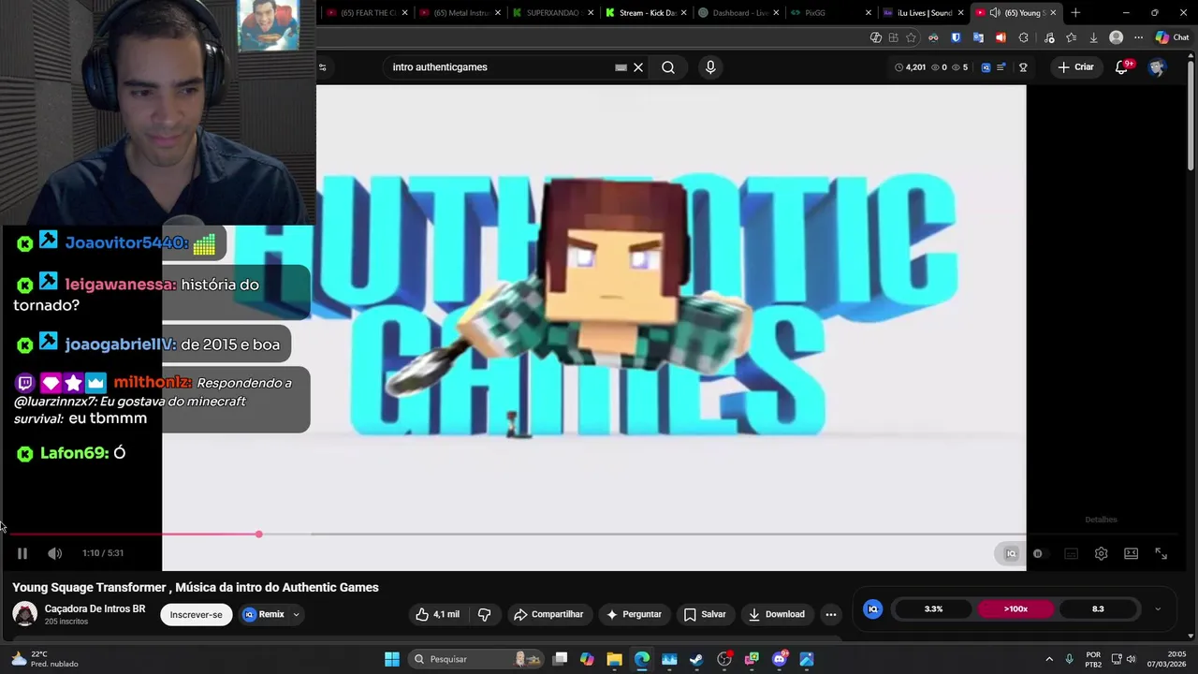Open Edge downloads icon
The image size is (1198, 674).
pyautogui.click(x=1093, y=37)
